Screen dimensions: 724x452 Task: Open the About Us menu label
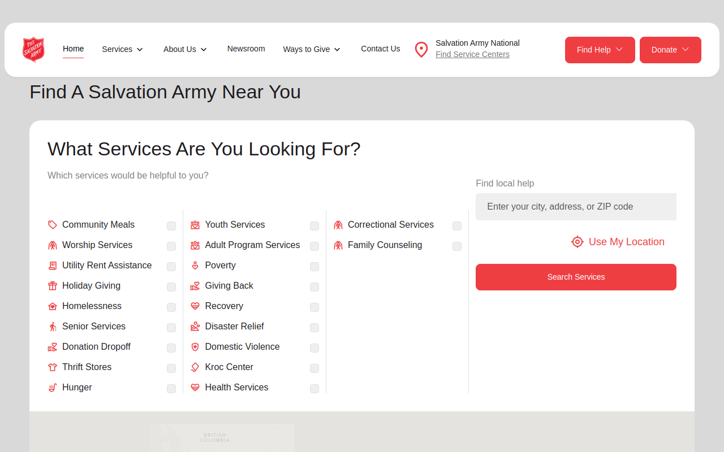coord(180,49)
